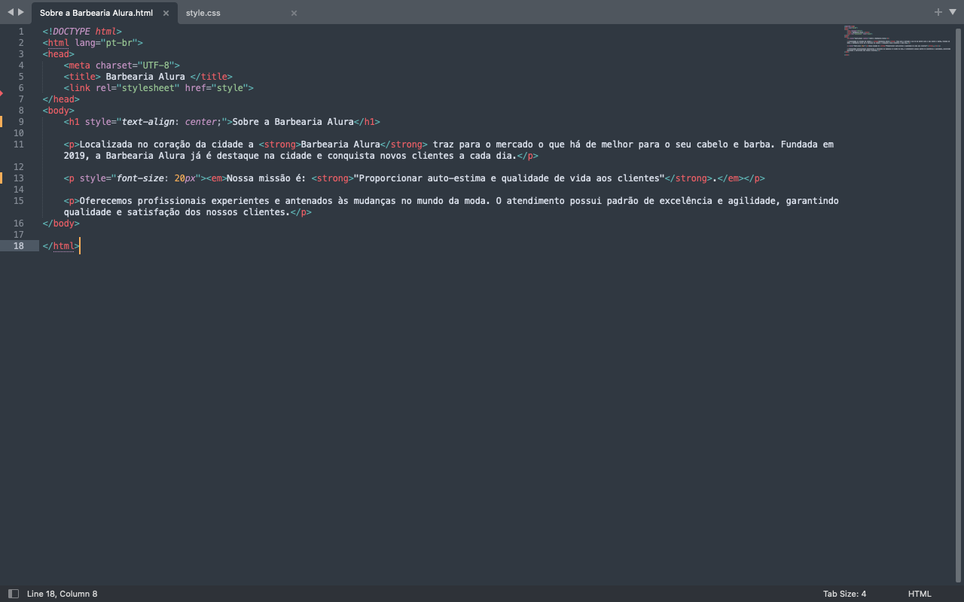Open the Tab Size: 4 menu
This screenshot has height=602, width=964.
pyautogui.click(x=844, y=594)
